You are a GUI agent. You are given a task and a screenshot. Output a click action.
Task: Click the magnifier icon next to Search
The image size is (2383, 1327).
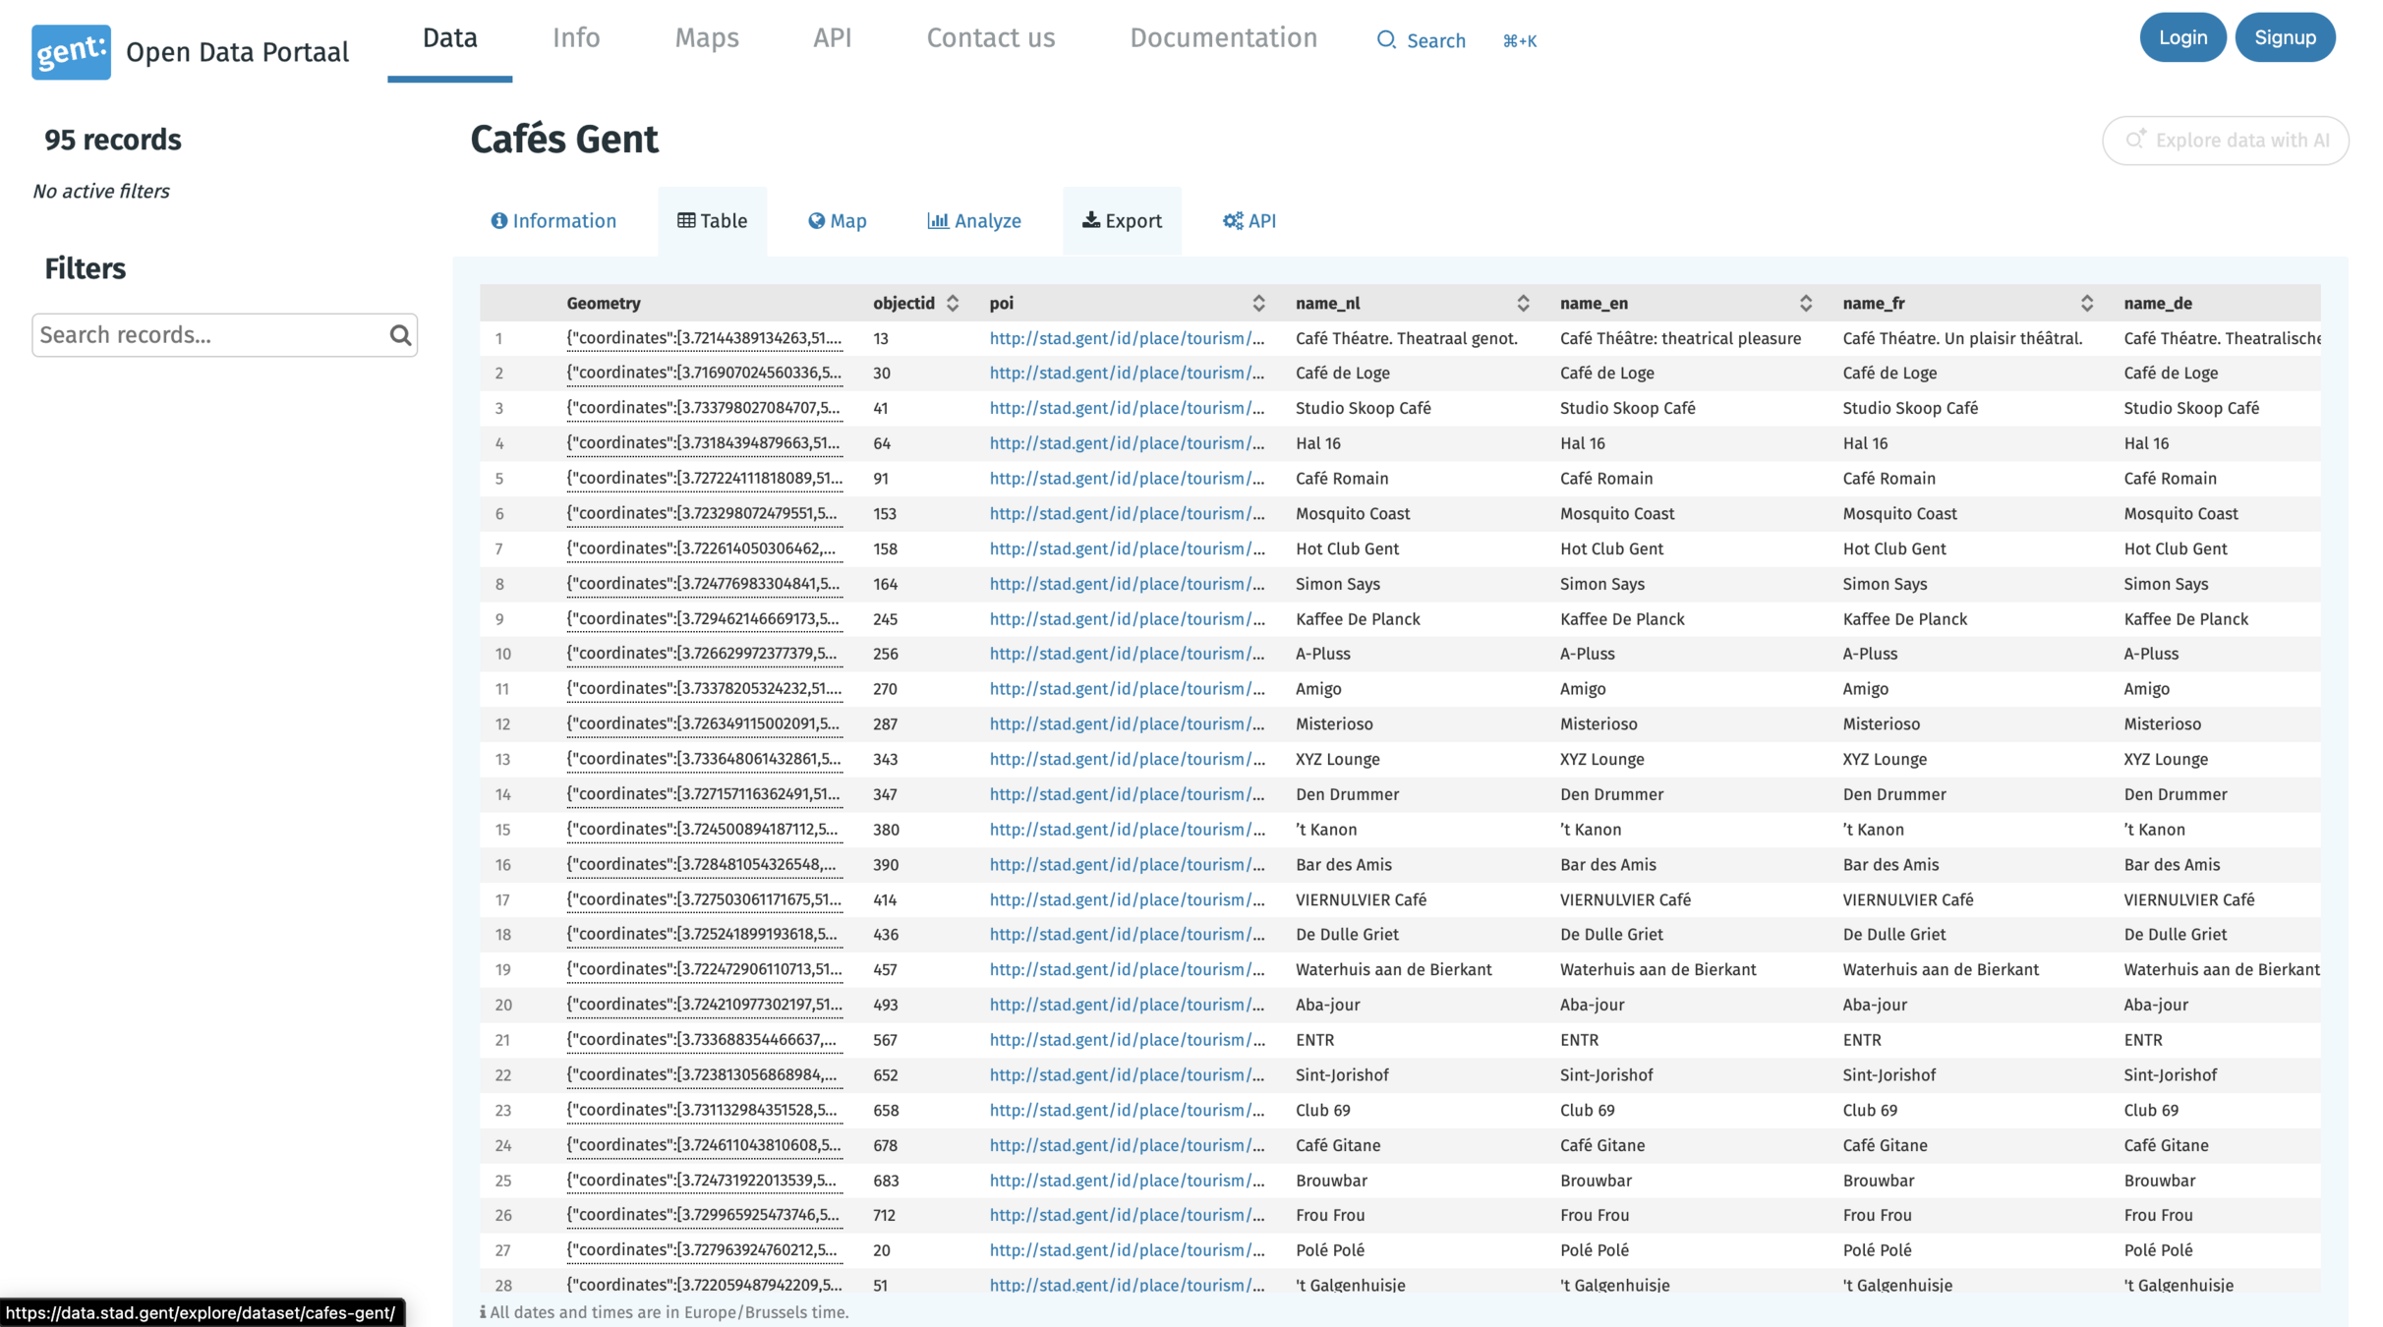[x=1386, y=40]
